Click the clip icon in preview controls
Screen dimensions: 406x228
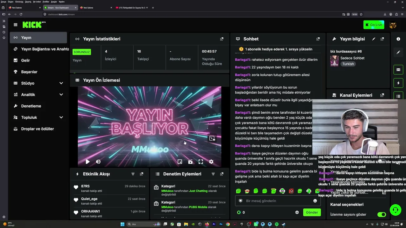[x=190, y=162]
